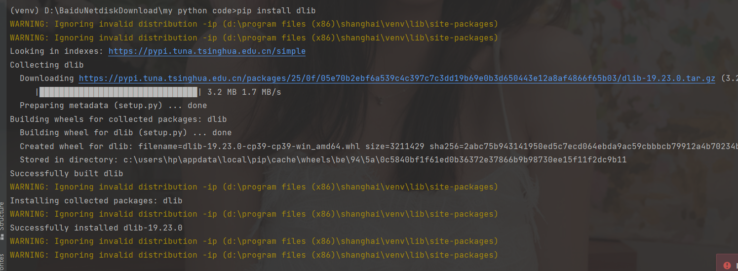
Task: Click the 'Successfully built dlib' line
Action: (x=67, y=173)
